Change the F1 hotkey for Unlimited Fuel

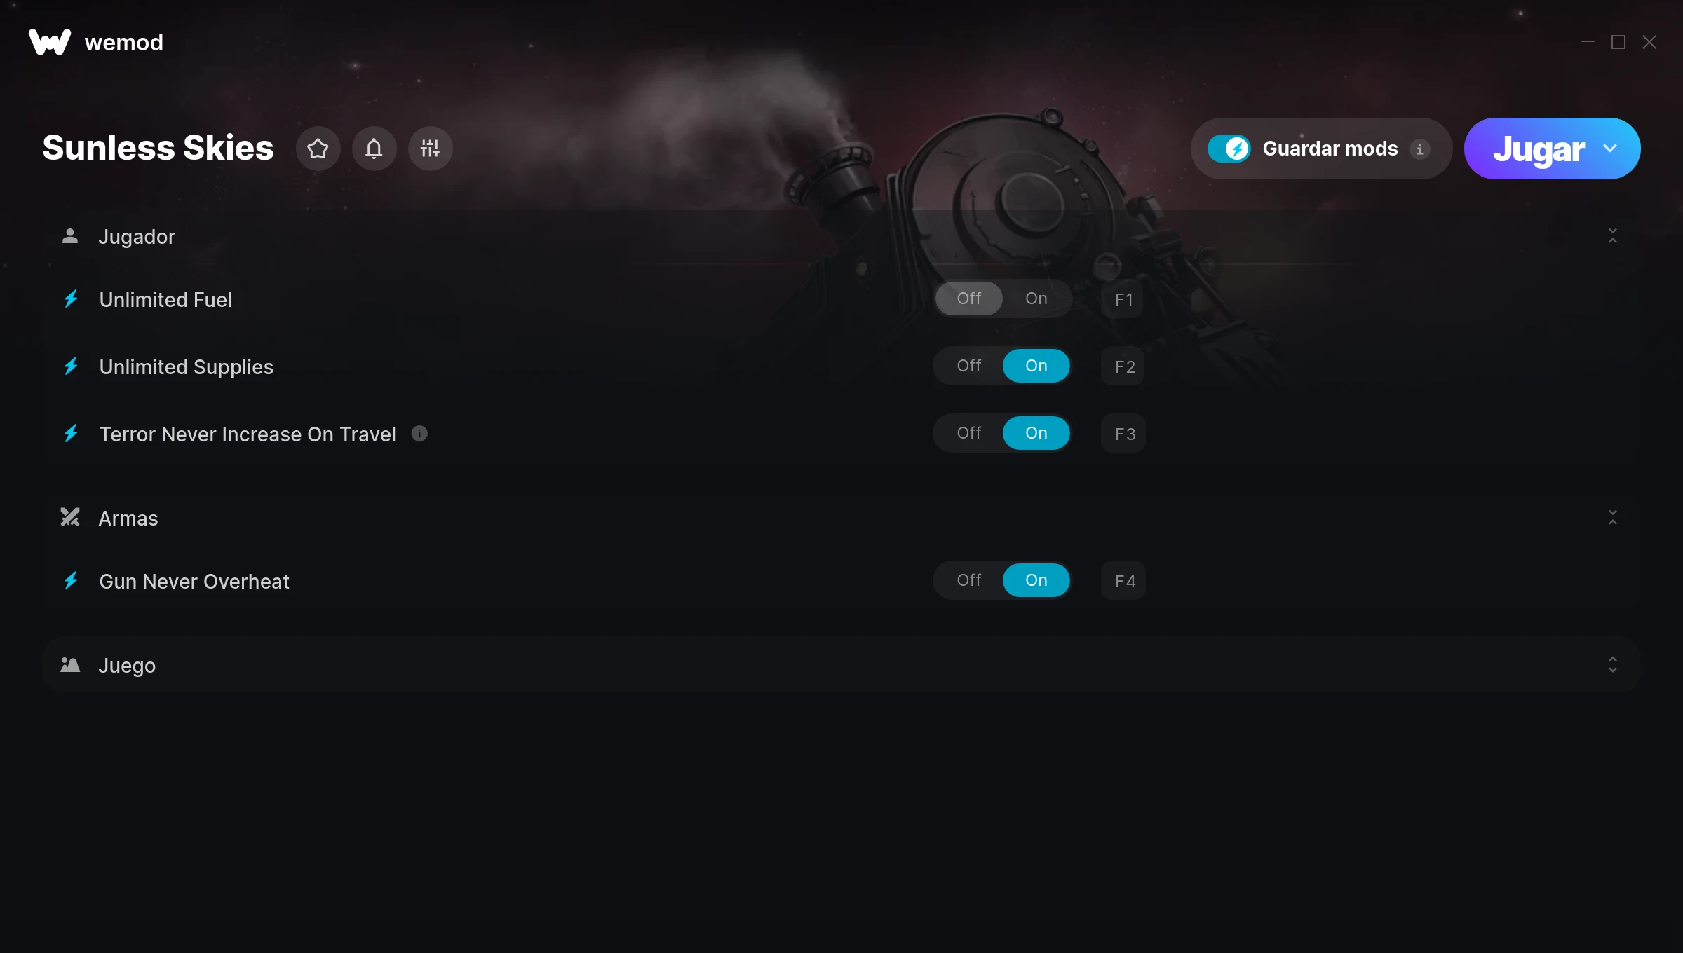coord(1123,300)
